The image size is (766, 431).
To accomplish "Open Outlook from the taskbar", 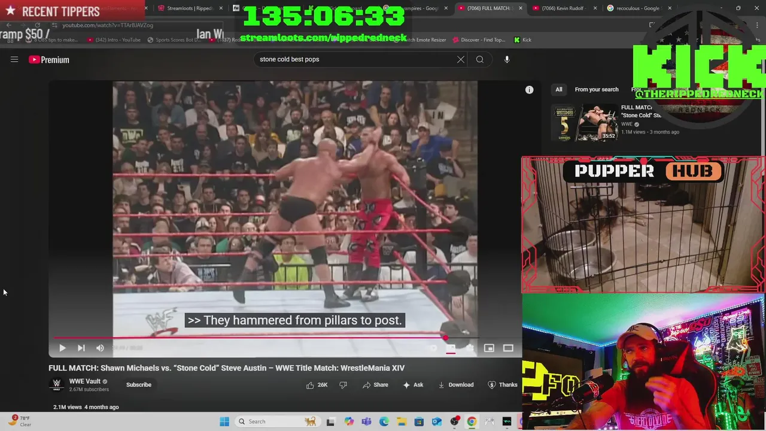I will 437,421.
